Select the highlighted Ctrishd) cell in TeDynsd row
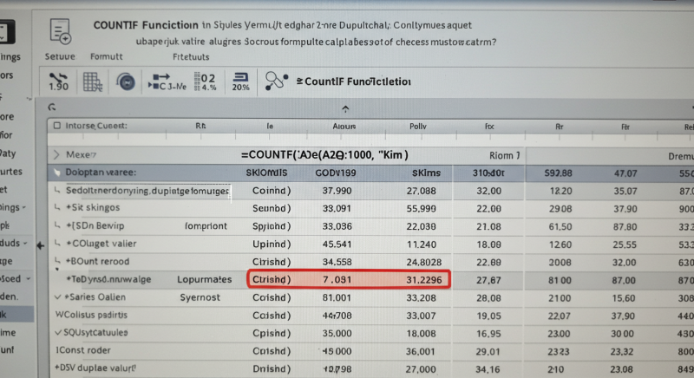 [272, 279]
